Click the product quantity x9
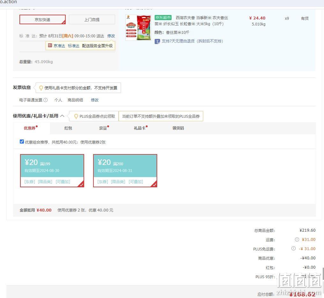 click(287, 19)
